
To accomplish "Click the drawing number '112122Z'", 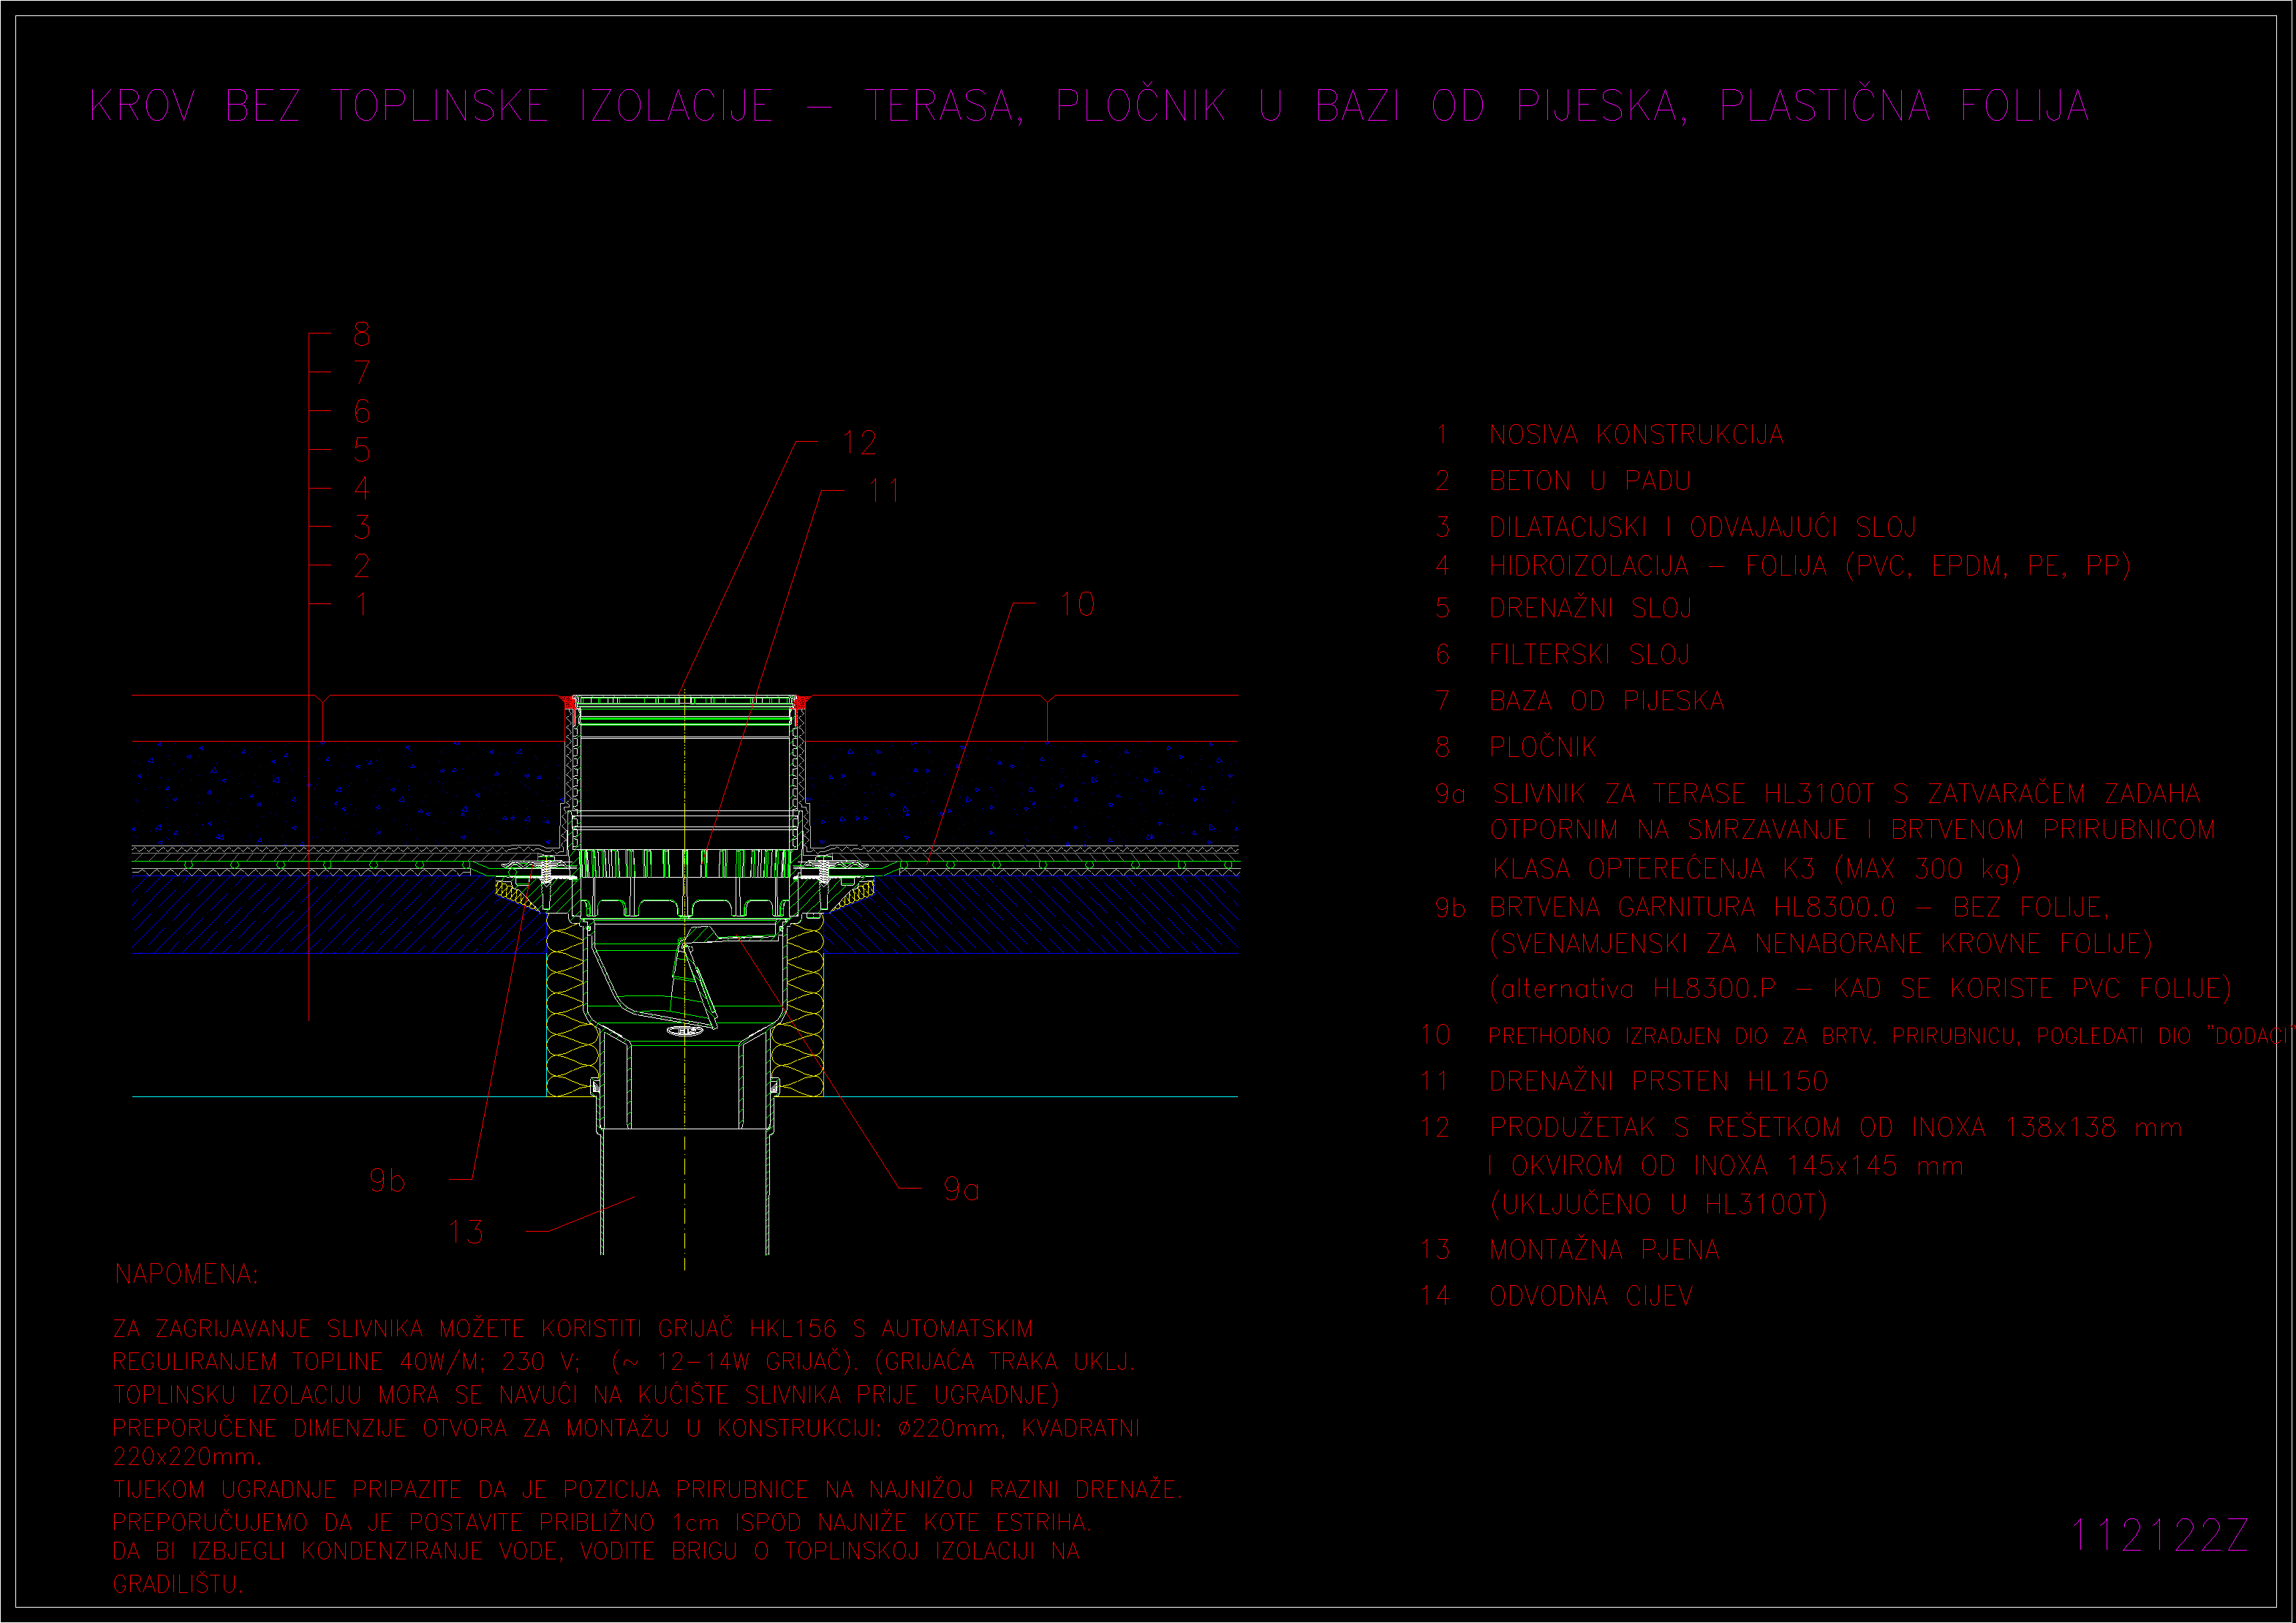I will click(x=2159, y=1535).
